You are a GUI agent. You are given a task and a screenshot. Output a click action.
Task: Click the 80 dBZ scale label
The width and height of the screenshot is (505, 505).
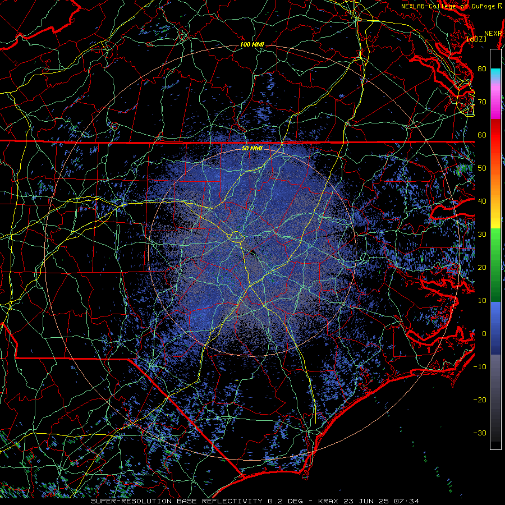(x=482, y=68)
